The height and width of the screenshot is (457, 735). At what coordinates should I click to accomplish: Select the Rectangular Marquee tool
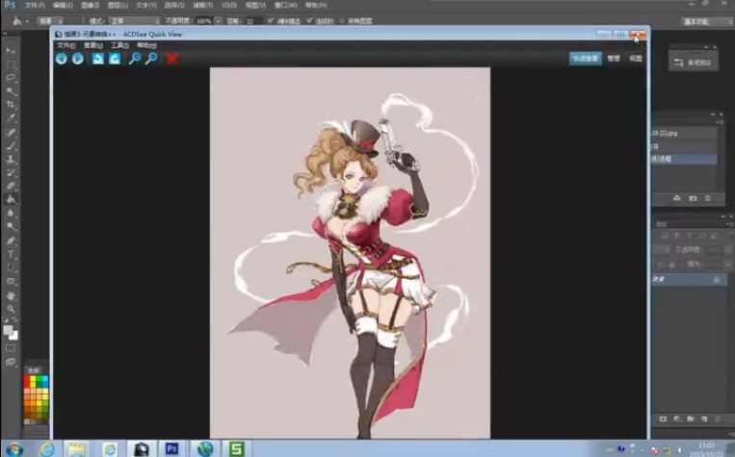click(x=11, y=64)
